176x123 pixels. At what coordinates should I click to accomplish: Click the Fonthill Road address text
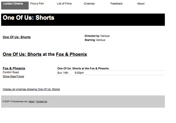coord(11,72)
